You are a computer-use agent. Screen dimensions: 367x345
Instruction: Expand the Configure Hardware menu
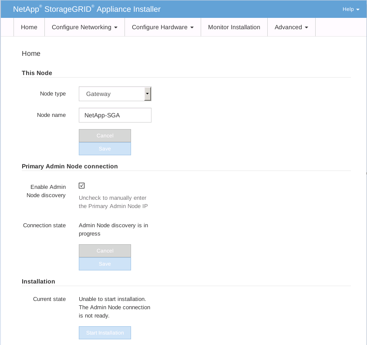[x=162, y=27]
